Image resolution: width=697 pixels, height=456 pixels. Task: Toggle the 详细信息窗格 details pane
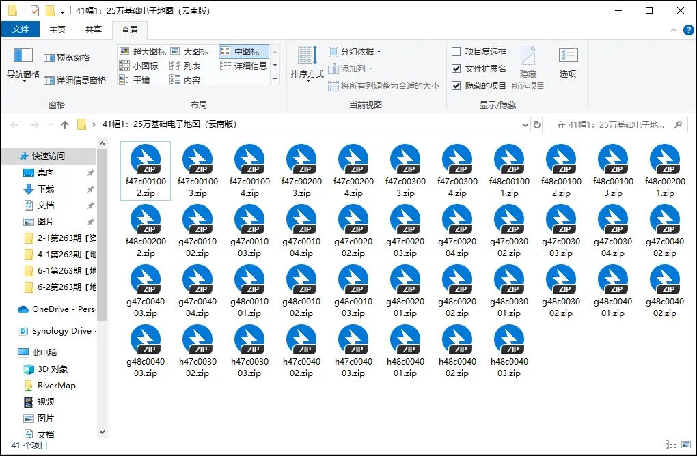[x=74, y=81]
